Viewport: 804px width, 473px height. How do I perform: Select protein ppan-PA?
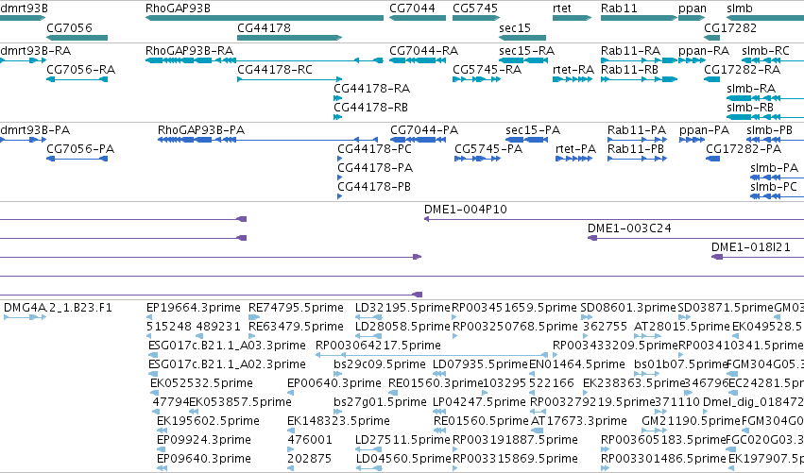(x=693, y=140)
